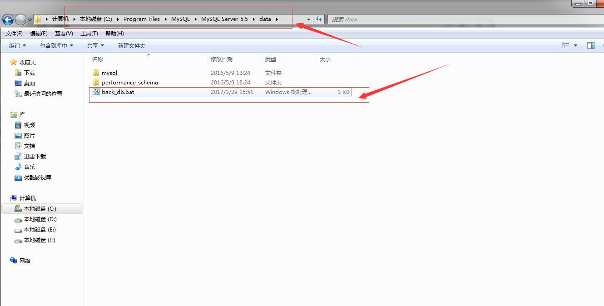The width and height of the screenshot is (604, 306).
Task: Open the 组织 dropdown
Action: 18,45
